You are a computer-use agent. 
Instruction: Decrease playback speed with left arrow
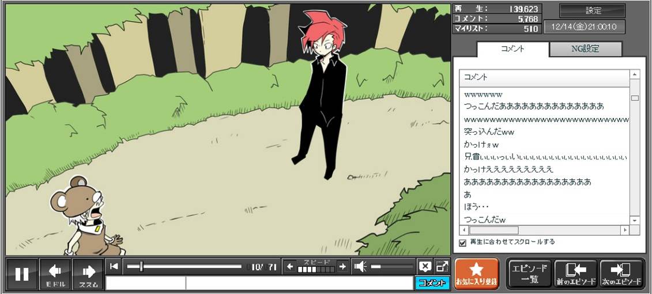coord(290,266)
